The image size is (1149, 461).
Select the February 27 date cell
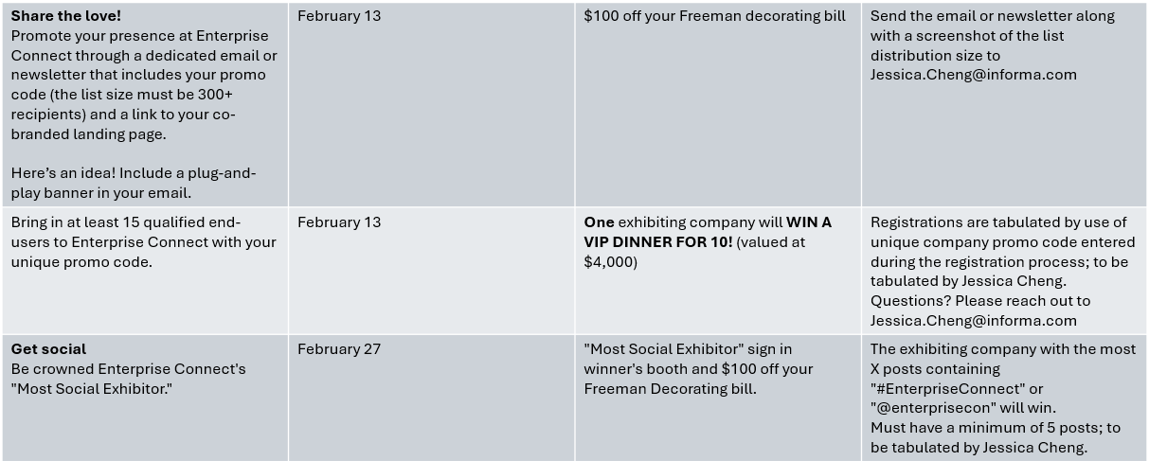338,349
